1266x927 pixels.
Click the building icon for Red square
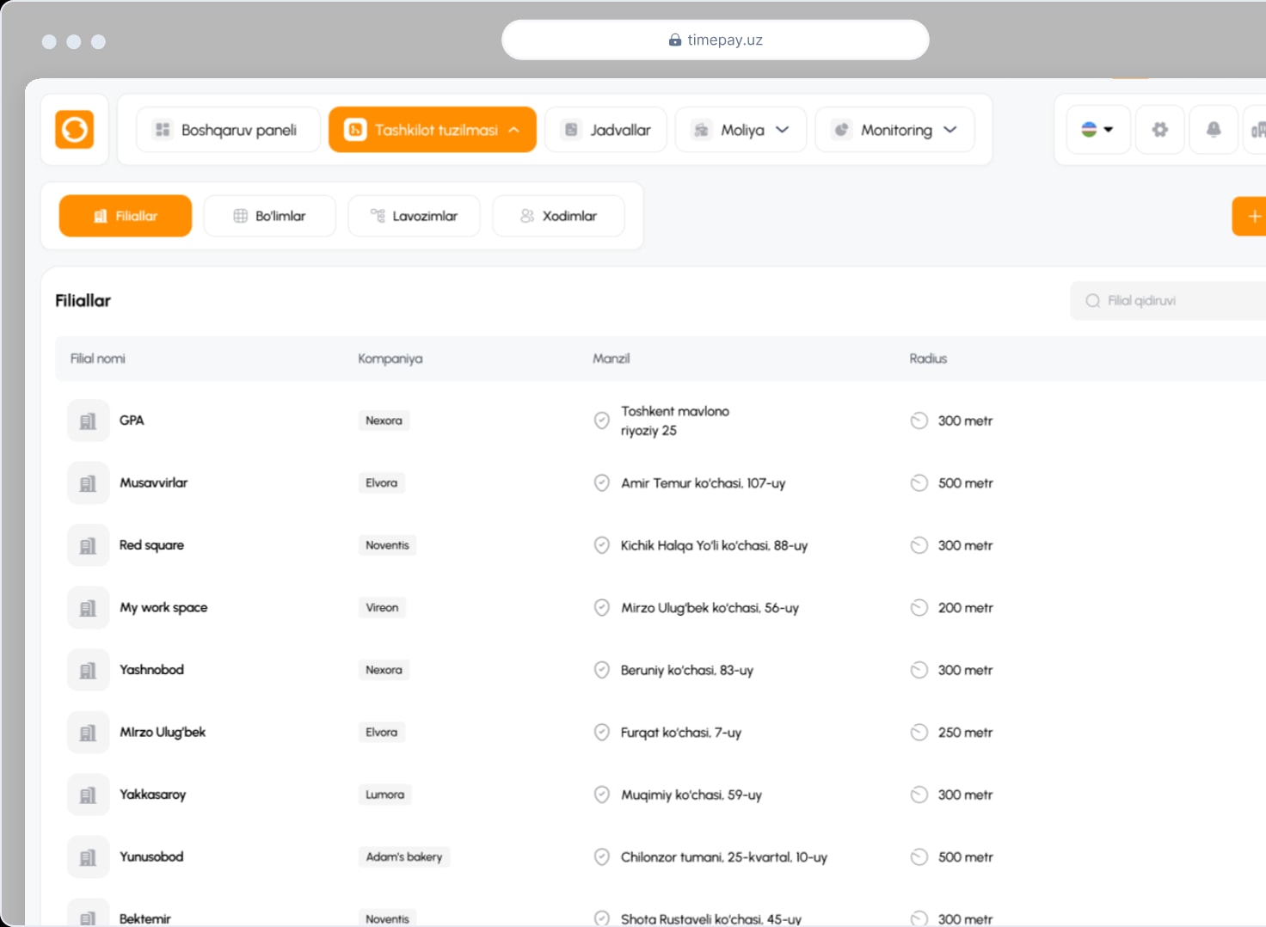[89, 545]
